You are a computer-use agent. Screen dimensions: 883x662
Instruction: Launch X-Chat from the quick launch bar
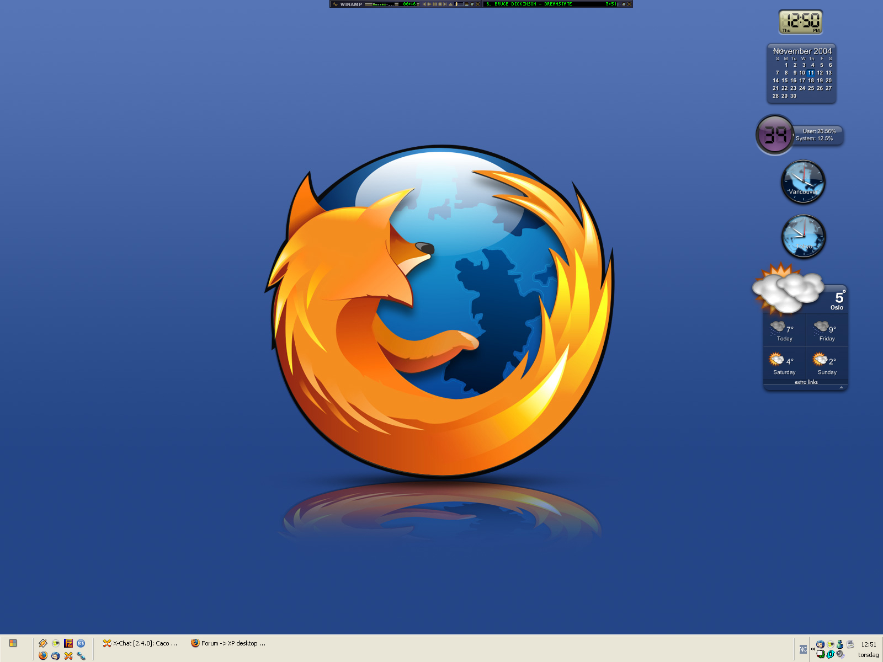click(x=68, y=655)
